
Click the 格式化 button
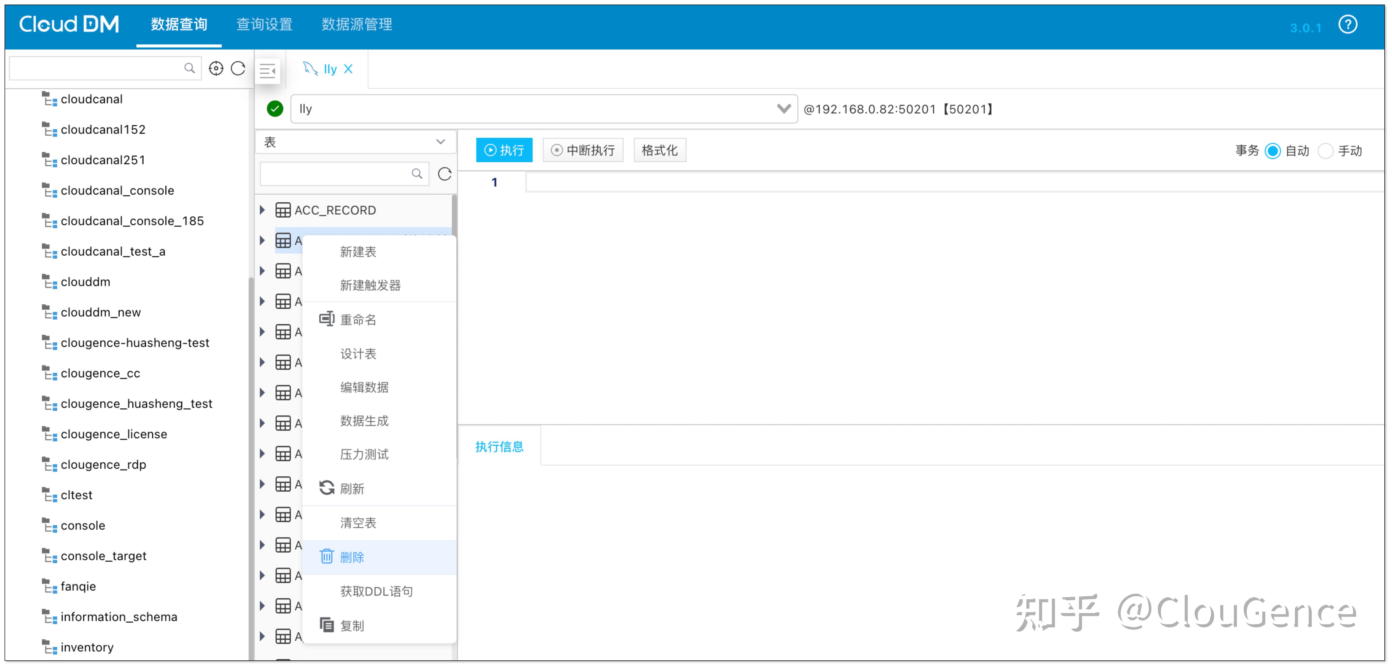coord(659,150)
